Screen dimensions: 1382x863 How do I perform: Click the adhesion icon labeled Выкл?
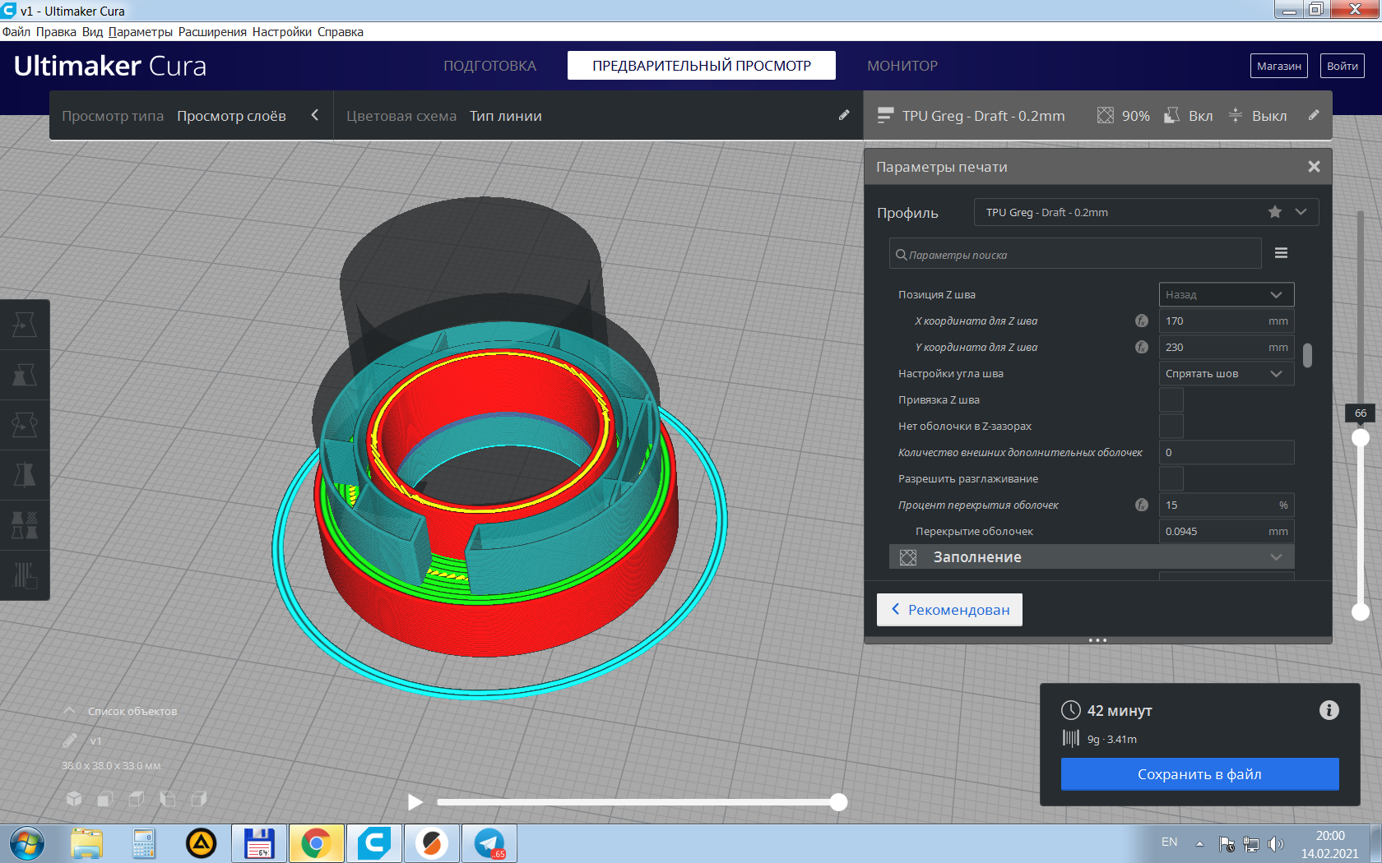(1236, 116)
